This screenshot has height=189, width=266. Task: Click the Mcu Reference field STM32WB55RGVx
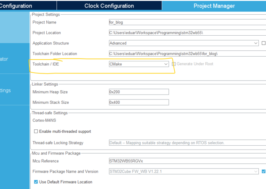[x=187, y=161]
